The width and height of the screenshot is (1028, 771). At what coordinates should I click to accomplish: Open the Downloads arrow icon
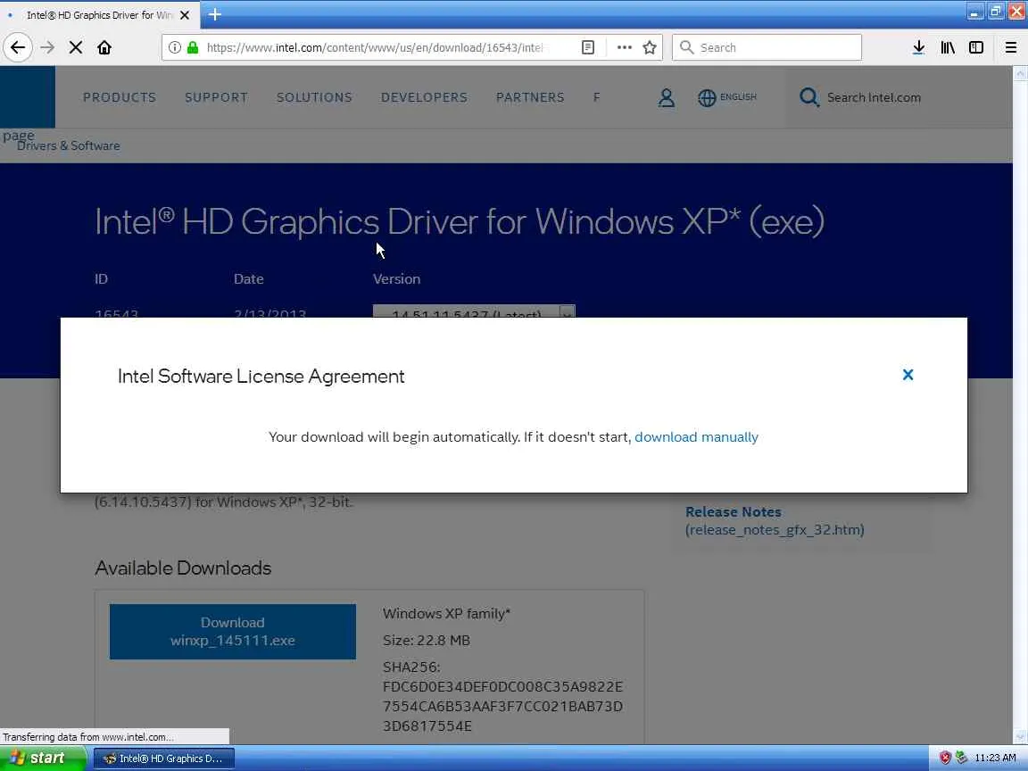pos(918,47)
